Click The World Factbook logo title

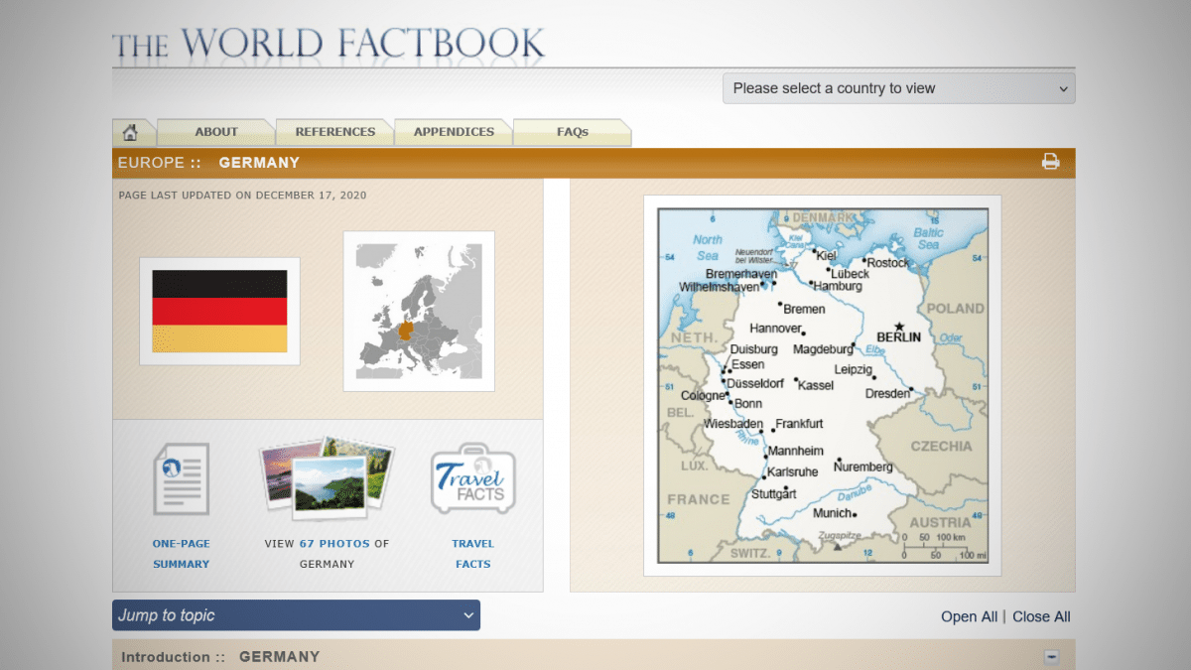(x=329, y=45)
